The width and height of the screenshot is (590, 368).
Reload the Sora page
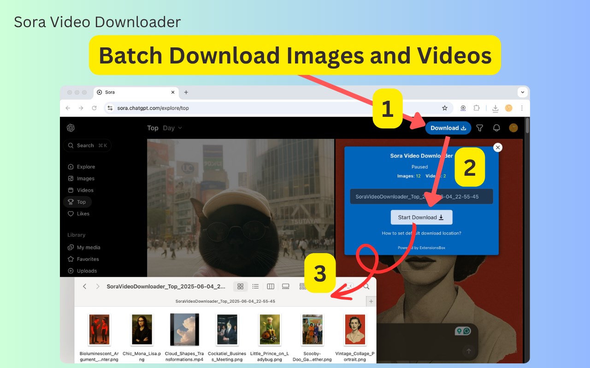pyautogui.click(x=94, y=108)
